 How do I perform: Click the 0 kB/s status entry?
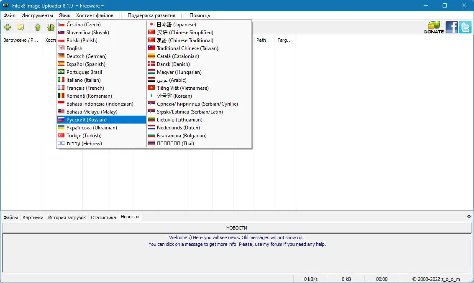coord(311,279)
